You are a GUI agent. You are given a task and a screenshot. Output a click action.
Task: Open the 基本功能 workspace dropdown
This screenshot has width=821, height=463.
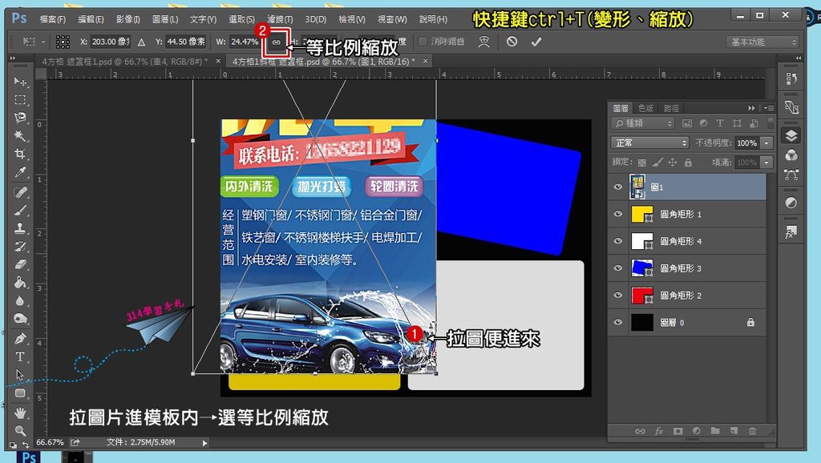pyautogui.click(x=762, y=42)
